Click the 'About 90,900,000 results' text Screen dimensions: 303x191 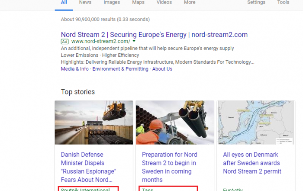tap(105, 19)
